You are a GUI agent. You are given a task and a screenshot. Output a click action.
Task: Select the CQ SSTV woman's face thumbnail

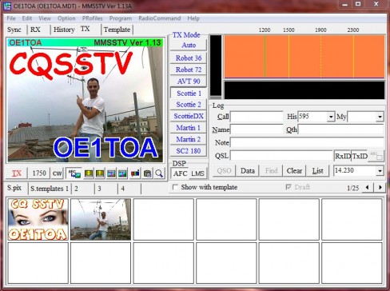tap(38, 219)
